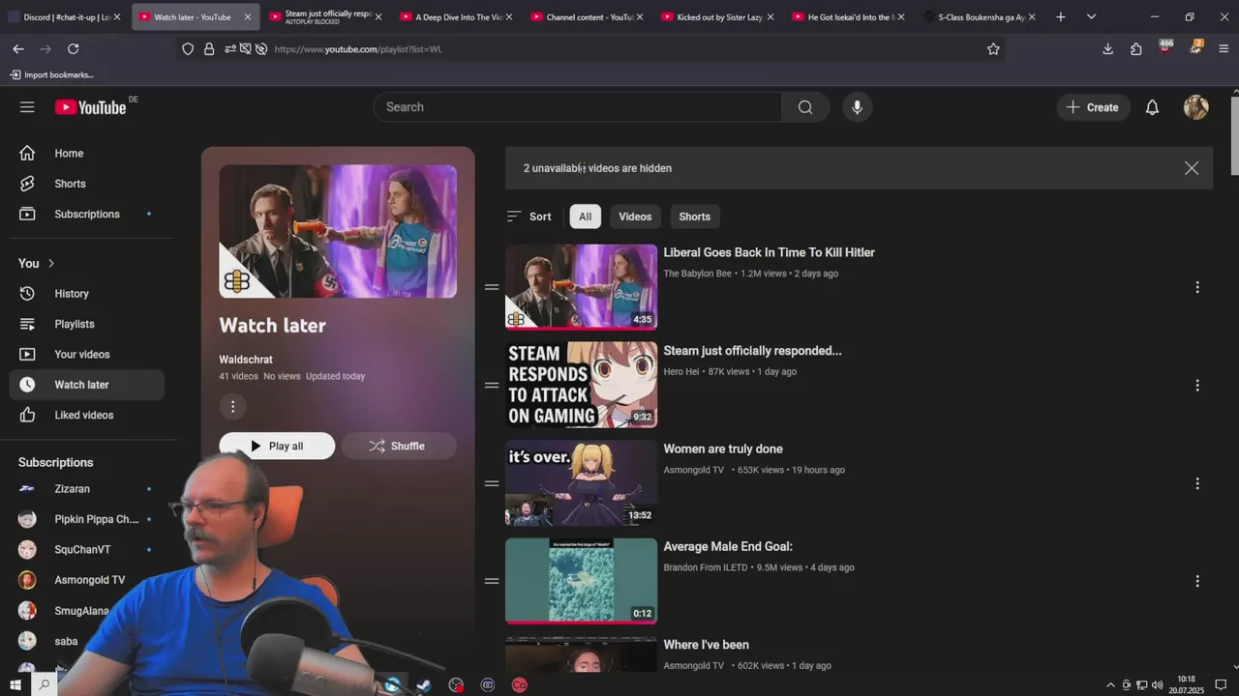Open Liberal Goes Back In Time thumbnail
The height and width of the screenshot is (696, 1239).
click(581, 287)
